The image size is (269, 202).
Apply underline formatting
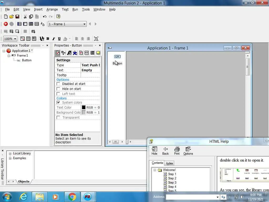click(x=59, y=39)
